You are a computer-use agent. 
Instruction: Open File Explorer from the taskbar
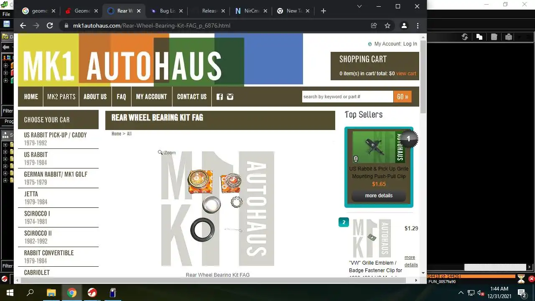coord(51,293)
